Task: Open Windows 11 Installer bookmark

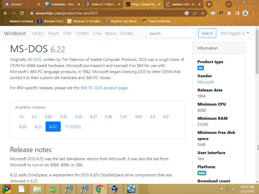Action: 84,21
